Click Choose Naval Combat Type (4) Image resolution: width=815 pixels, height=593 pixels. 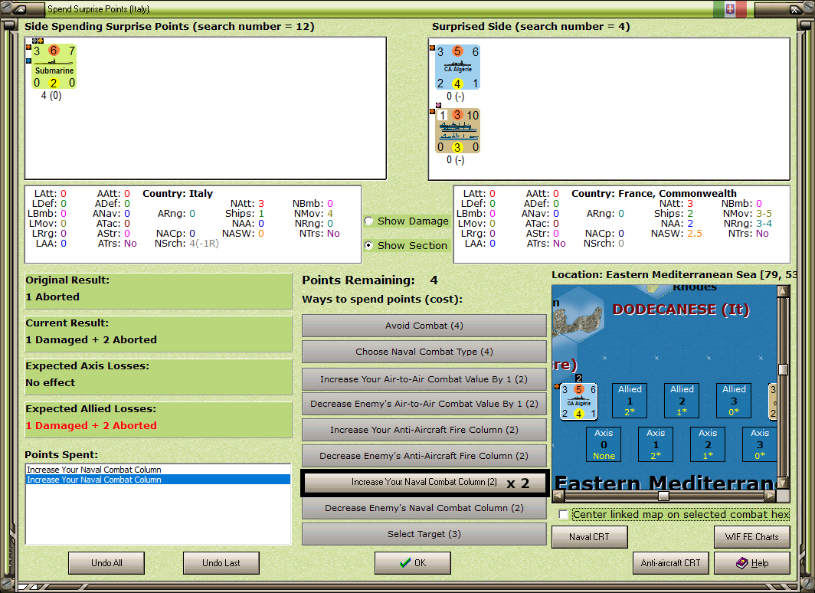(424, 352)
